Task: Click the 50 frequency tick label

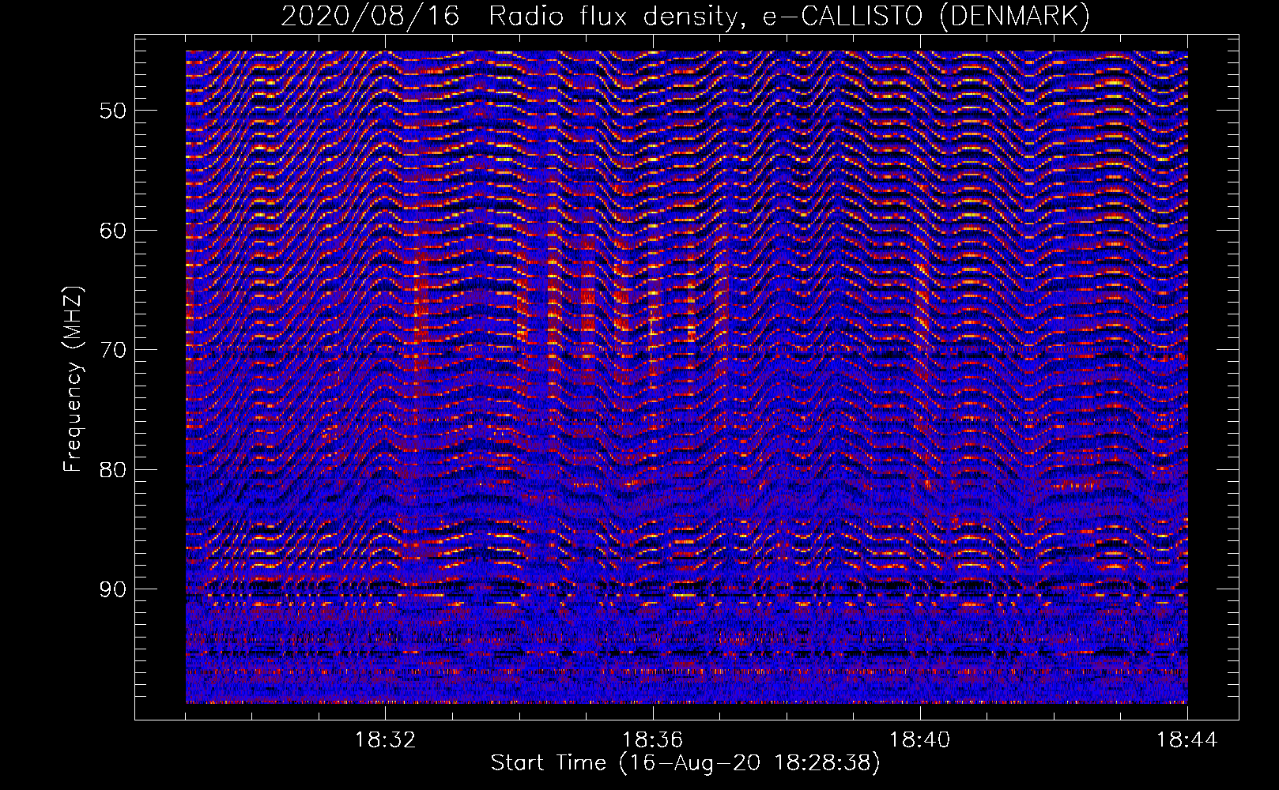Action: (x=112, y=111)
